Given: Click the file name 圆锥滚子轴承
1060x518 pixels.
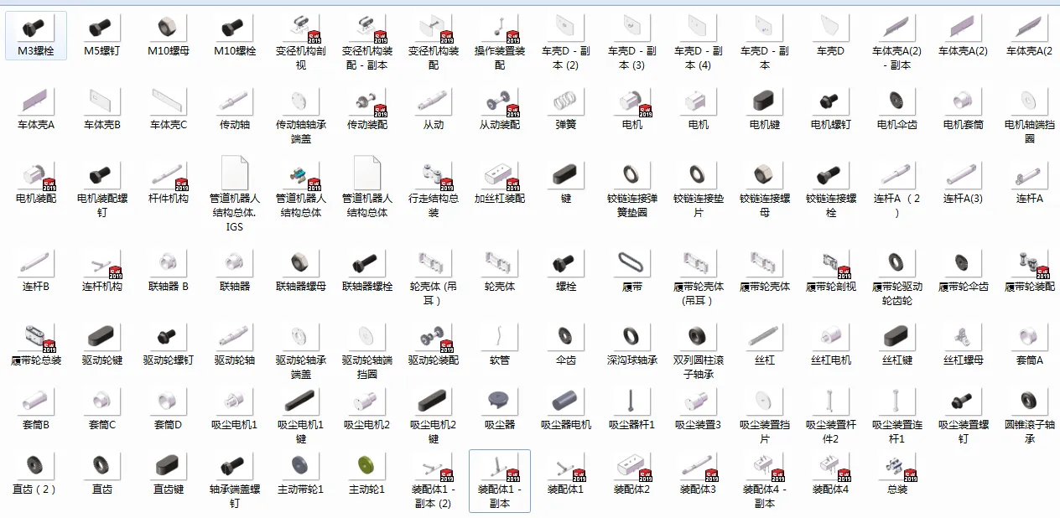Looking at the screenshot, I should pyautogui.click(x=1028, y=431).
